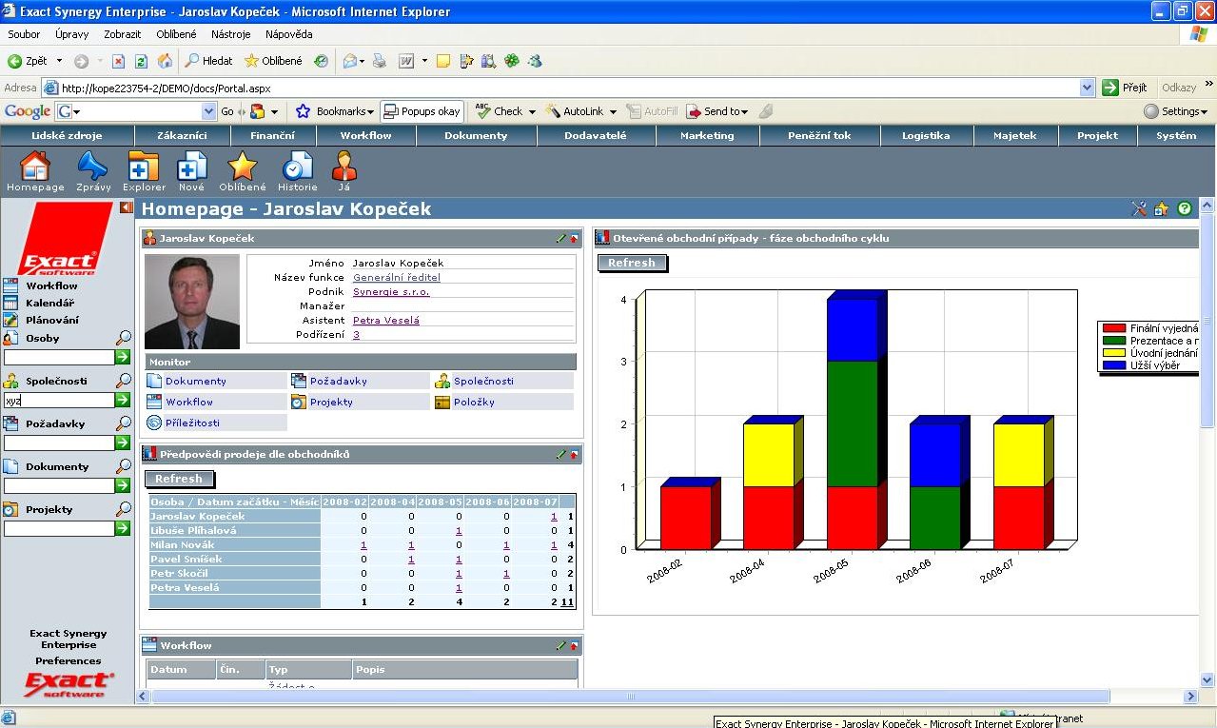Image resolution: width=1217 pixels, height=728 pixels.
Task: Click Společnosti search field containing xyz
Action: 59,401
